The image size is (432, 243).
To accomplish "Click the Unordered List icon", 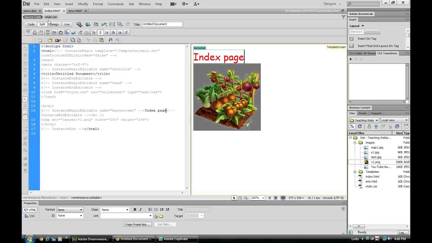I will (150, 210).
